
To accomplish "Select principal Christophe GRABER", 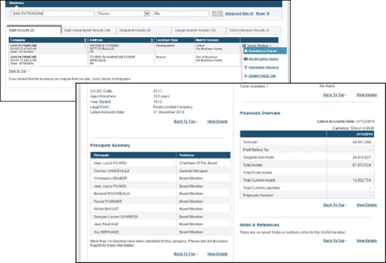I will click(x=110, y=178).
